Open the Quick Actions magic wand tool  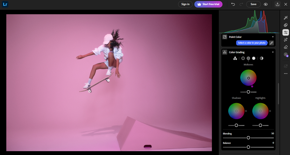286,18
